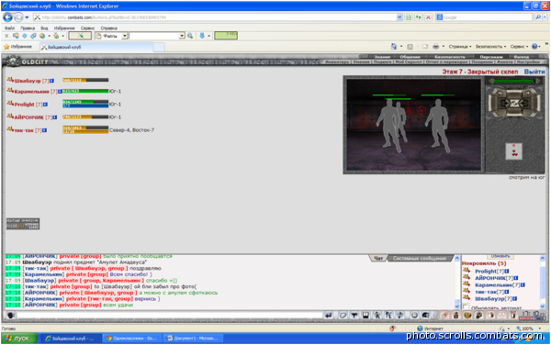The image size is (551, 345).
Task: Open the 'Файлы' dropdown in toolbar
Action: (111, 36)
